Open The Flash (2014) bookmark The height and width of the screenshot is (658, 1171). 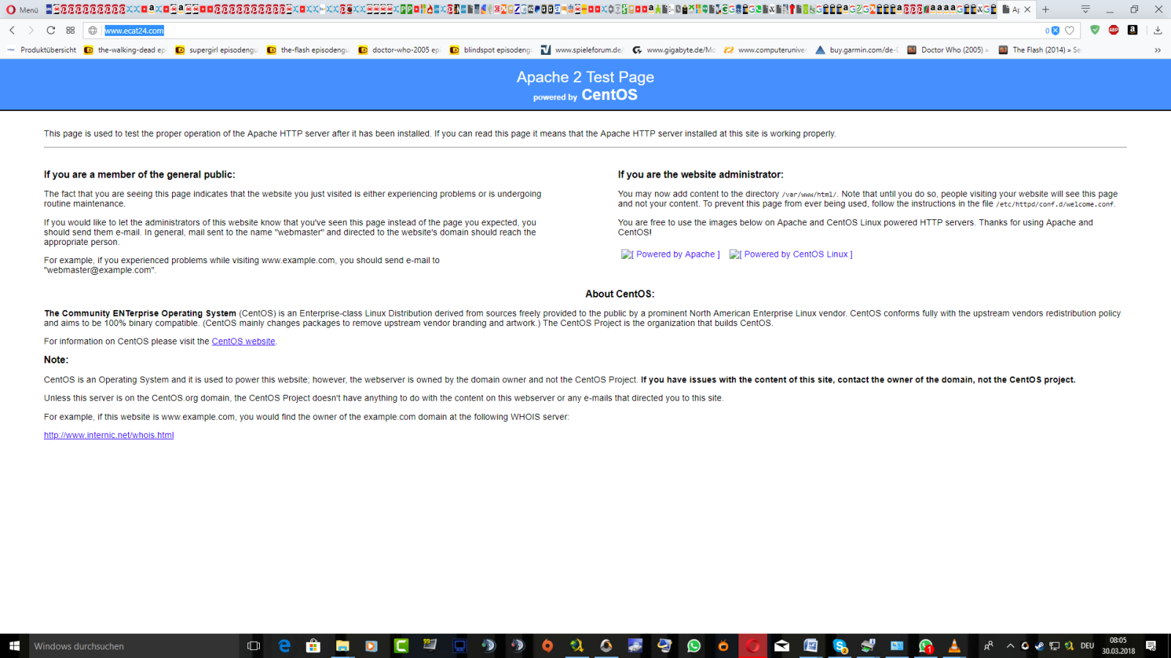tap(1040, 50)
